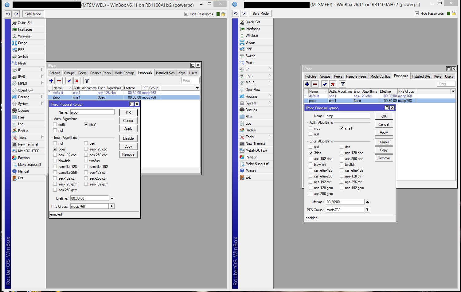Image resolution: width=461 pixels, height=292 pixels.
Task: Open column list dropdown in MTSMFRI IPsec table
Action: pos(453,91)
